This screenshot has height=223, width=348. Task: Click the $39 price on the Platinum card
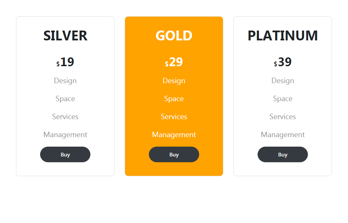pos(283,62)
